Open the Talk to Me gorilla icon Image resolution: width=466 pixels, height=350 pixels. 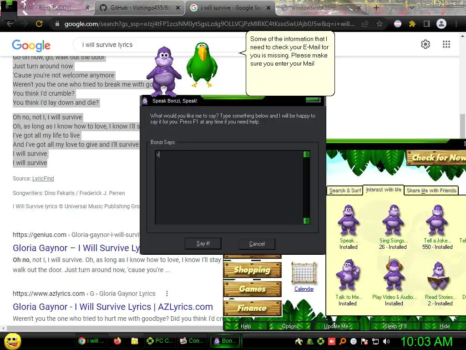coord(347,275)
